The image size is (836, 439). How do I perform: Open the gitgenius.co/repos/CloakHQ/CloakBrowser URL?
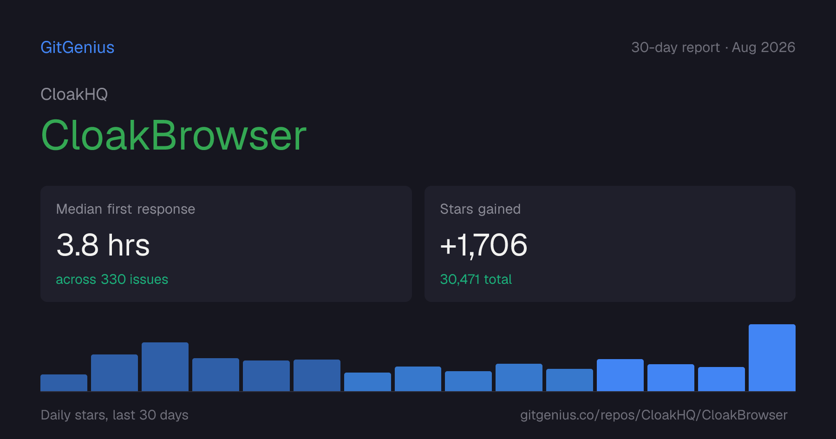pyautogui.click(x=653, y=415)
